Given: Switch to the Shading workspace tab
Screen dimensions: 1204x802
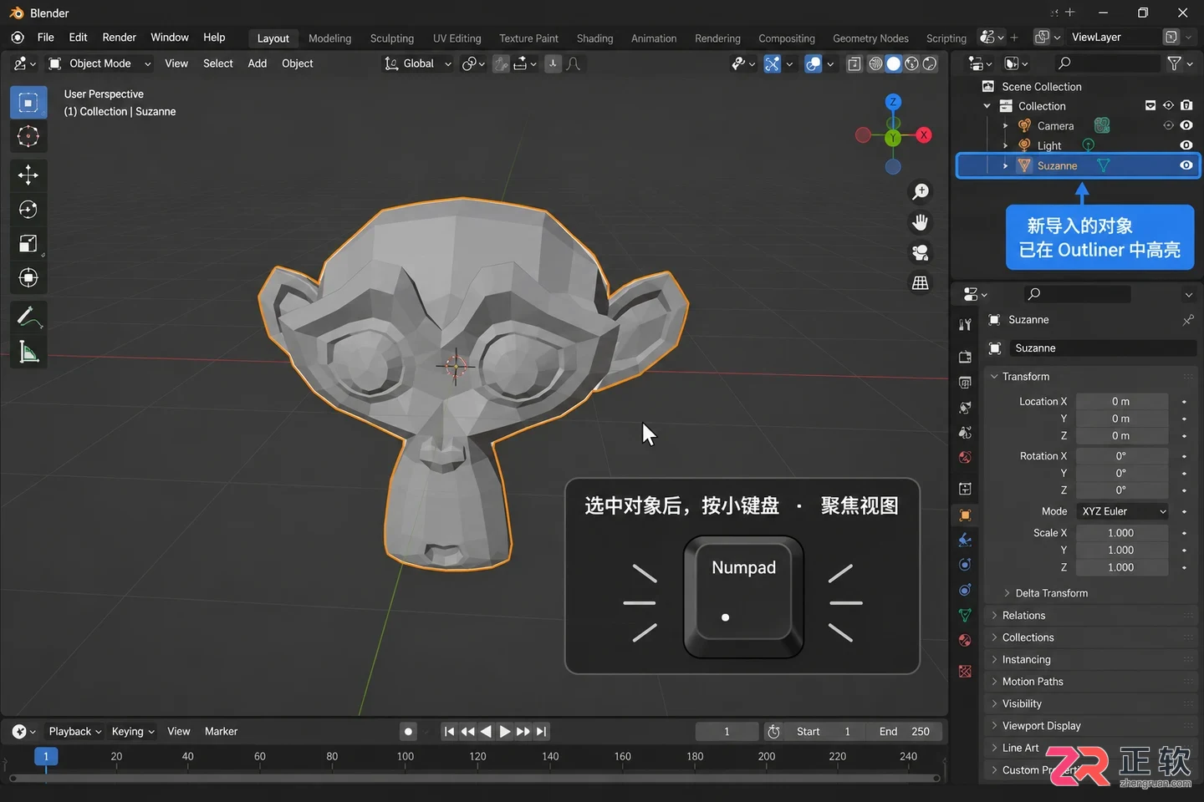Looking at the screenshot, I should pyautogui.click(x=594, y=38).
